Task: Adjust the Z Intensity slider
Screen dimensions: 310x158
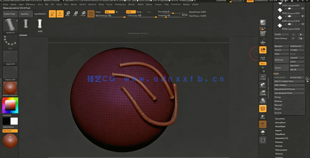Action: tap(142, 16)
